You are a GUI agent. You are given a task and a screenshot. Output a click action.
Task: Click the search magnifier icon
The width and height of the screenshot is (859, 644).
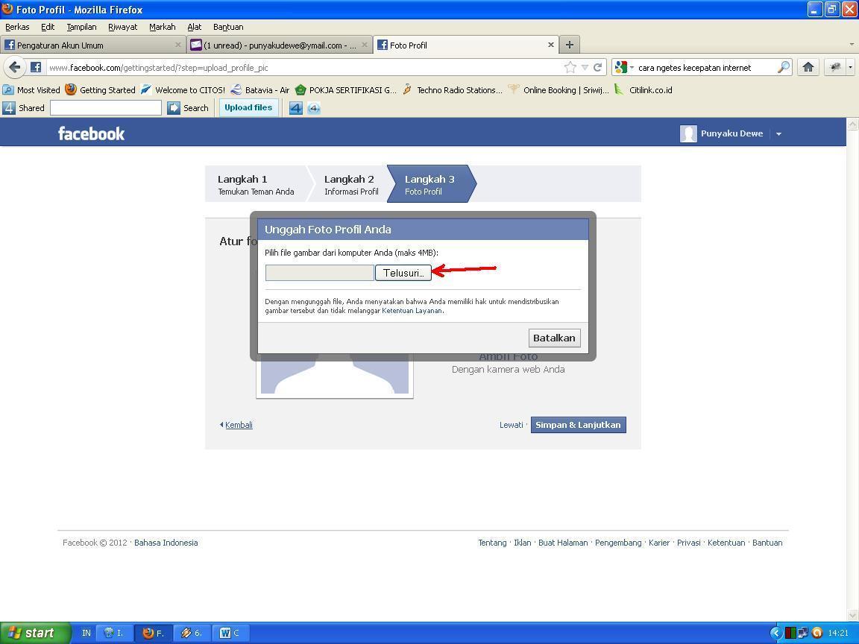[783, 67]
